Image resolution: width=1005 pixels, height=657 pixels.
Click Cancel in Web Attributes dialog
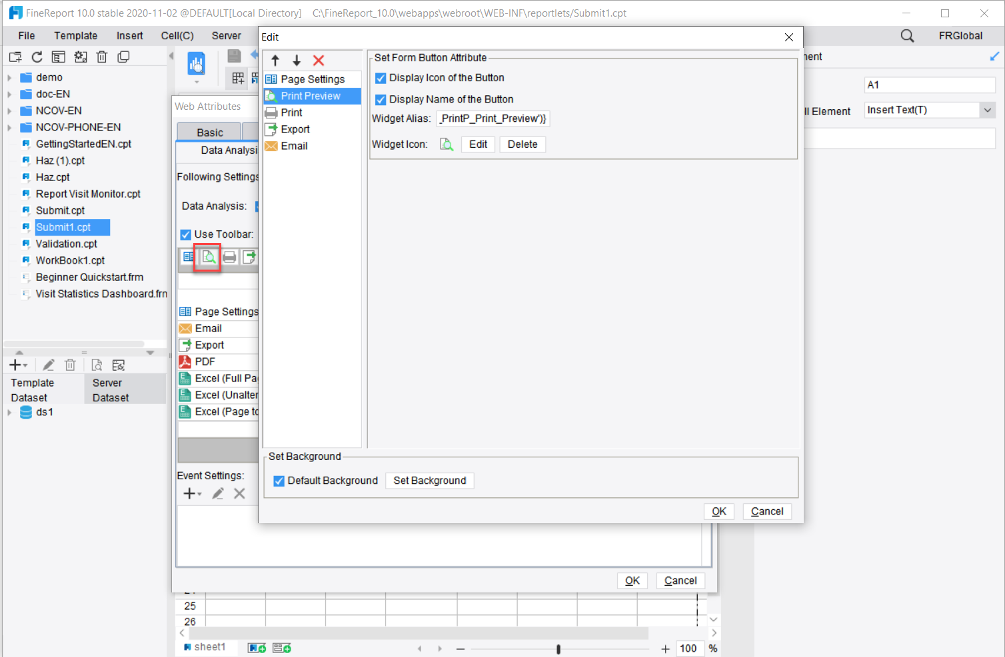point(680,580)
